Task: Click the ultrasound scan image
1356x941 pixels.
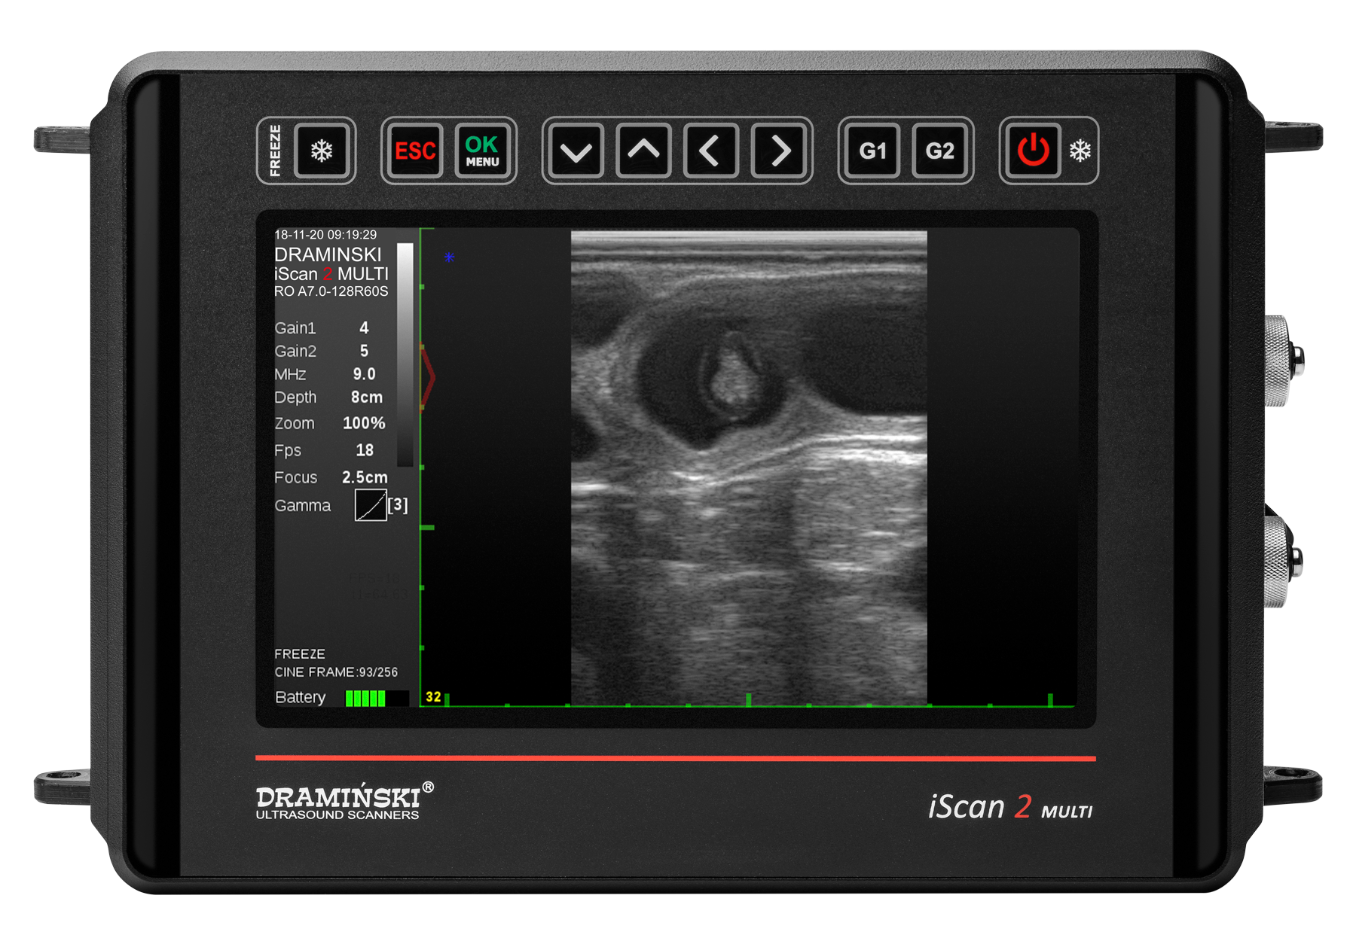Action: click(749, 467)
